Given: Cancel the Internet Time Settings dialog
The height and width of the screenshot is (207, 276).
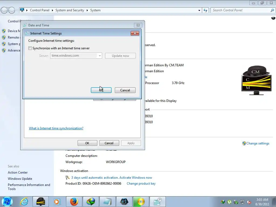Looking at the screenshot, I should tap(125, 90).
